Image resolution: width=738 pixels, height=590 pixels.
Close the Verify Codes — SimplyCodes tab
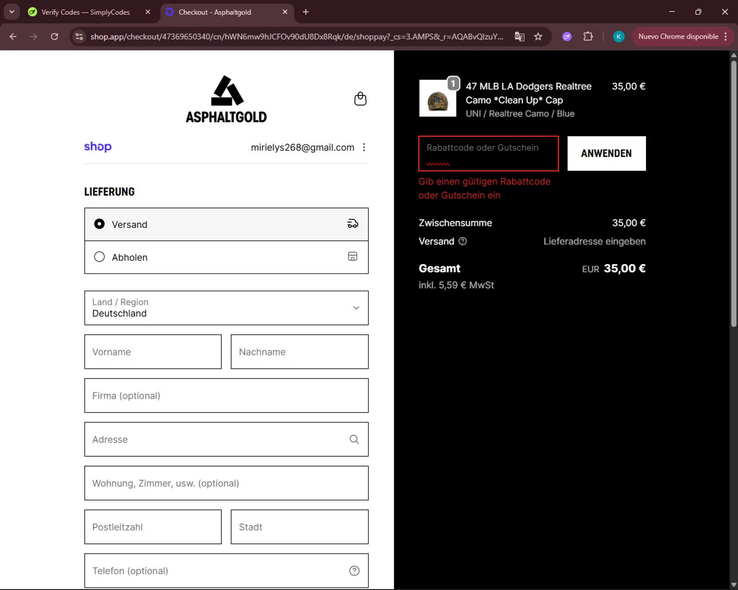pos(148,12)
